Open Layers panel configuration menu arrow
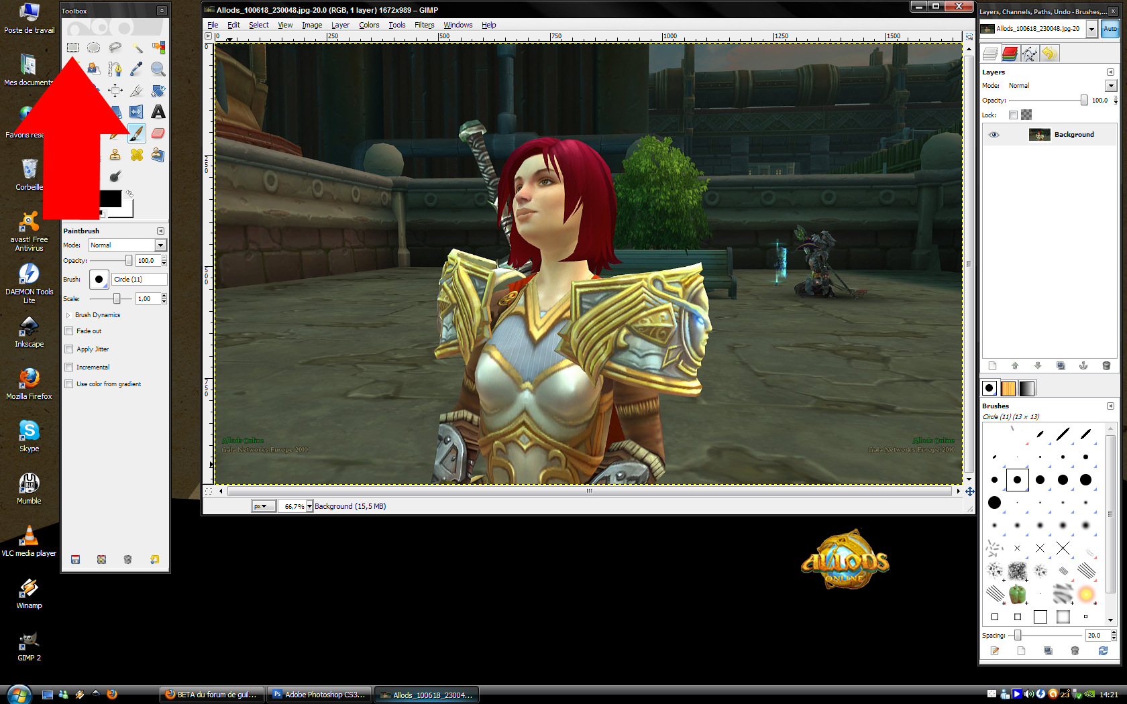Screen dimensions: 1127x704 [1110, 72]
